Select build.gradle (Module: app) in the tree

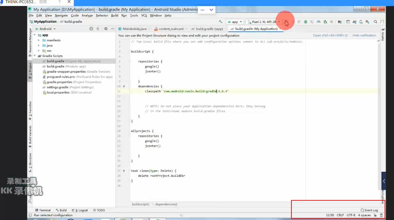tap(64, 66)
